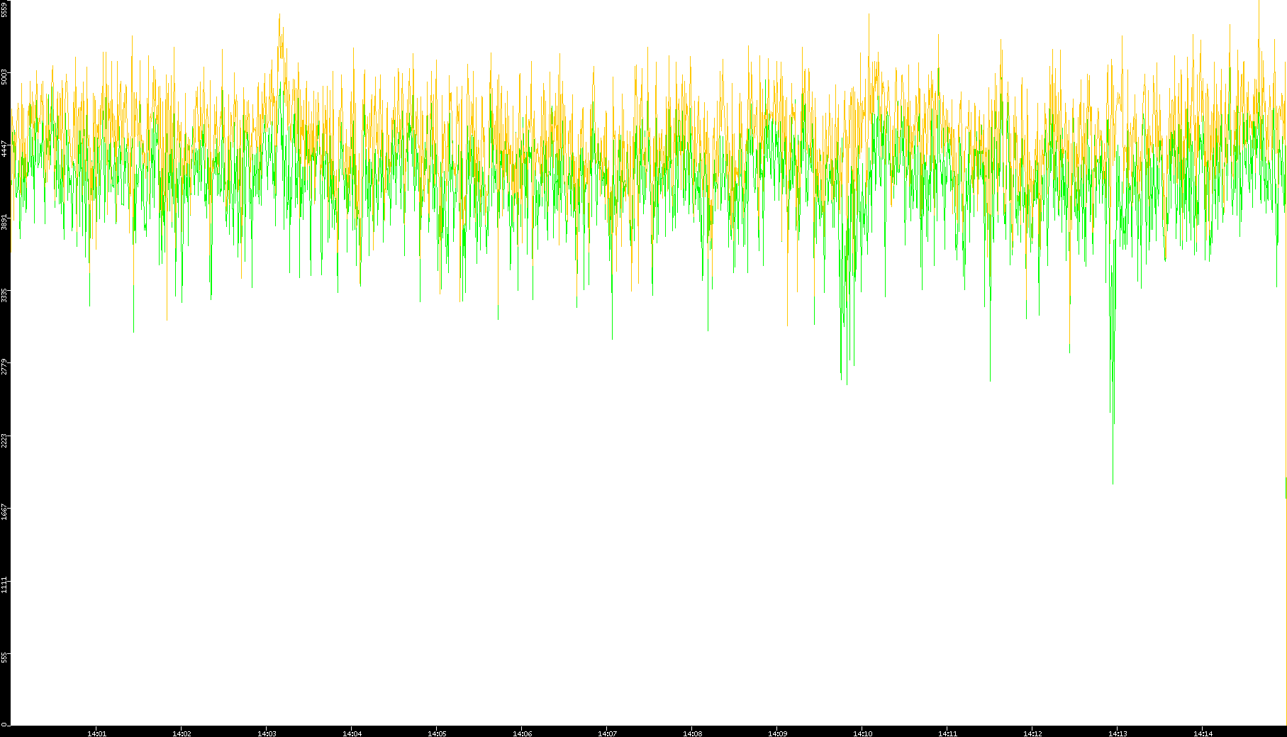Click the 3335 value axis label
Screen dimensions: 1287x737
(5, 294)
